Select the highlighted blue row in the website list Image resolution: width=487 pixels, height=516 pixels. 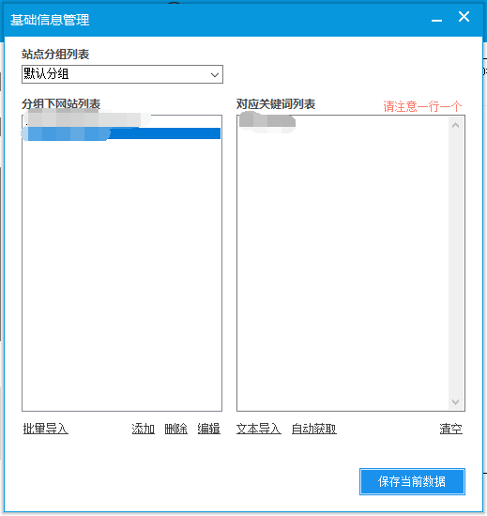coord(122,133)
